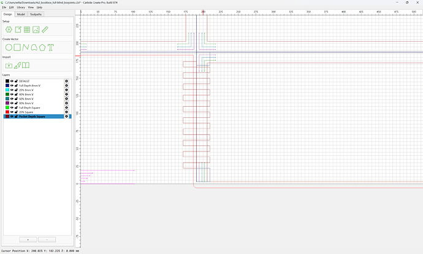The height and width of the screenshot is (254, 423).
Task: Click the remove layer minus button
Action: pyautogui.click(x=47, y=240)
